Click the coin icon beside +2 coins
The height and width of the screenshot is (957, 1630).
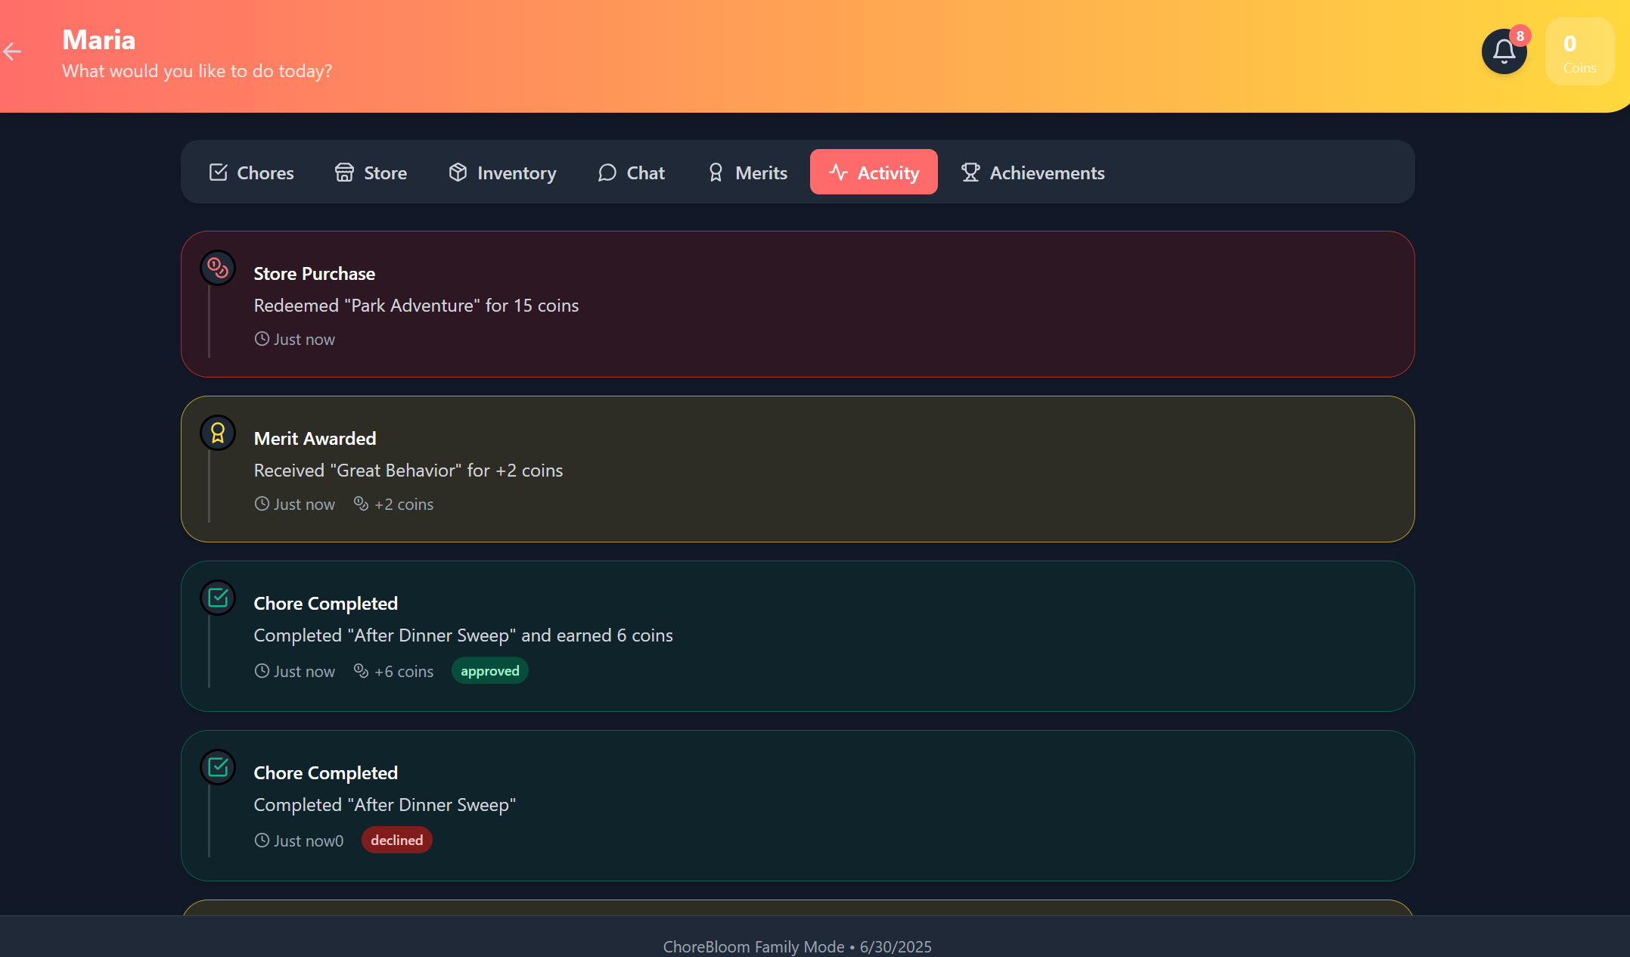pyautogui.click(x=361, y=504)
